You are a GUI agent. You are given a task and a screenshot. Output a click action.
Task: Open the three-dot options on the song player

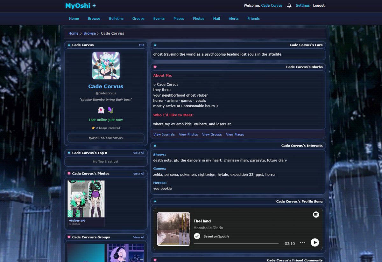coord(303,243)
